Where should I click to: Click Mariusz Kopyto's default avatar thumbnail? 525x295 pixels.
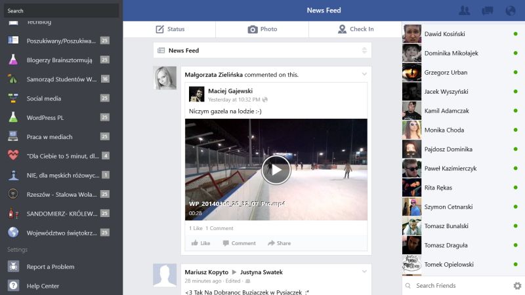[165, 275]
